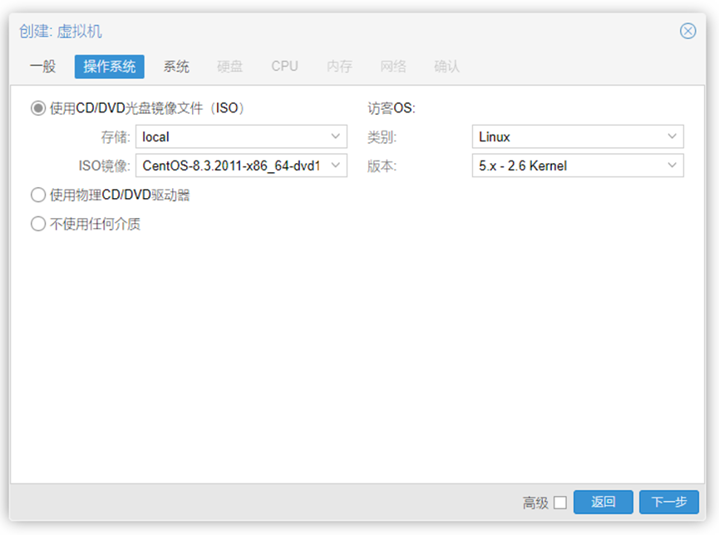719x535 pixels.
Task: Open the 版本 dropdown arrow for kernel version
Action: 672,166
